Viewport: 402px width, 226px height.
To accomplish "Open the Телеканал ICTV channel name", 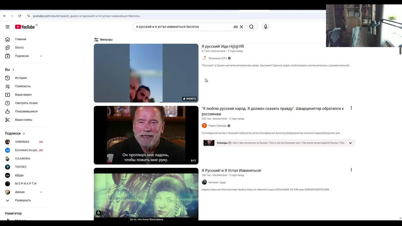I will (x=217, y=58).
